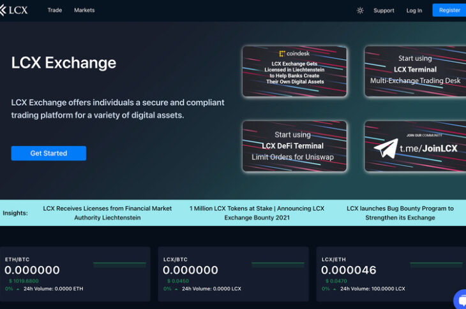This screenshot has height=309, width=466.
Task: Click the $ 0.0450 price value
Action: (178, 281)
